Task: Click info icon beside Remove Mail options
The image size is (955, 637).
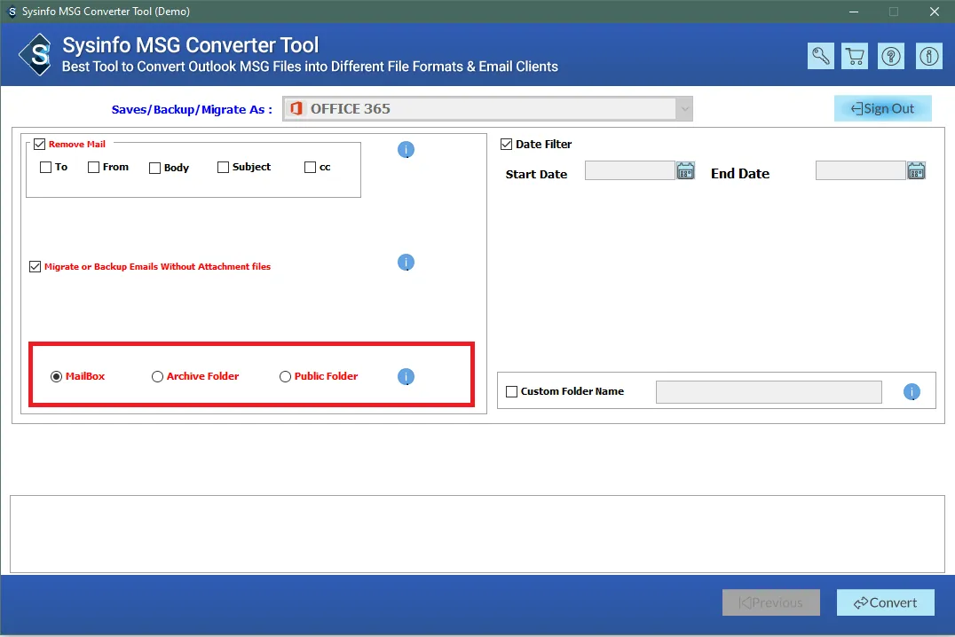Action: tap(406, 150)
